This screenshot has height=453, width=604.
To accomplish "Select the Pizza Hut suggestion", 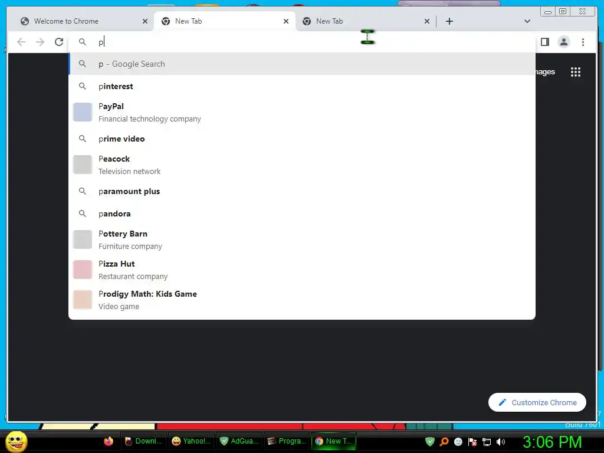I will (302, 270).
